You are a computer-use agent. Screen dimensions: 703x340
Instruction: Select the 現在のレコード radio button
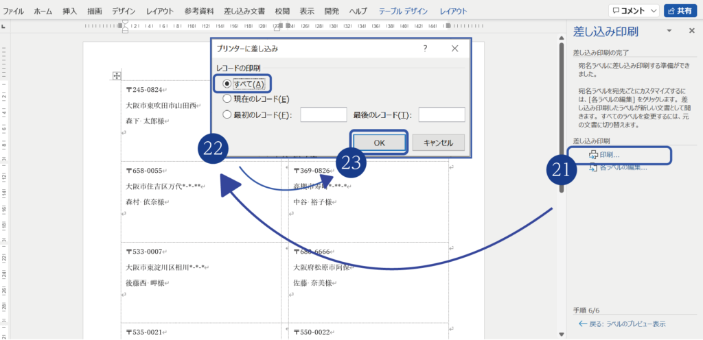coord(227,99)
